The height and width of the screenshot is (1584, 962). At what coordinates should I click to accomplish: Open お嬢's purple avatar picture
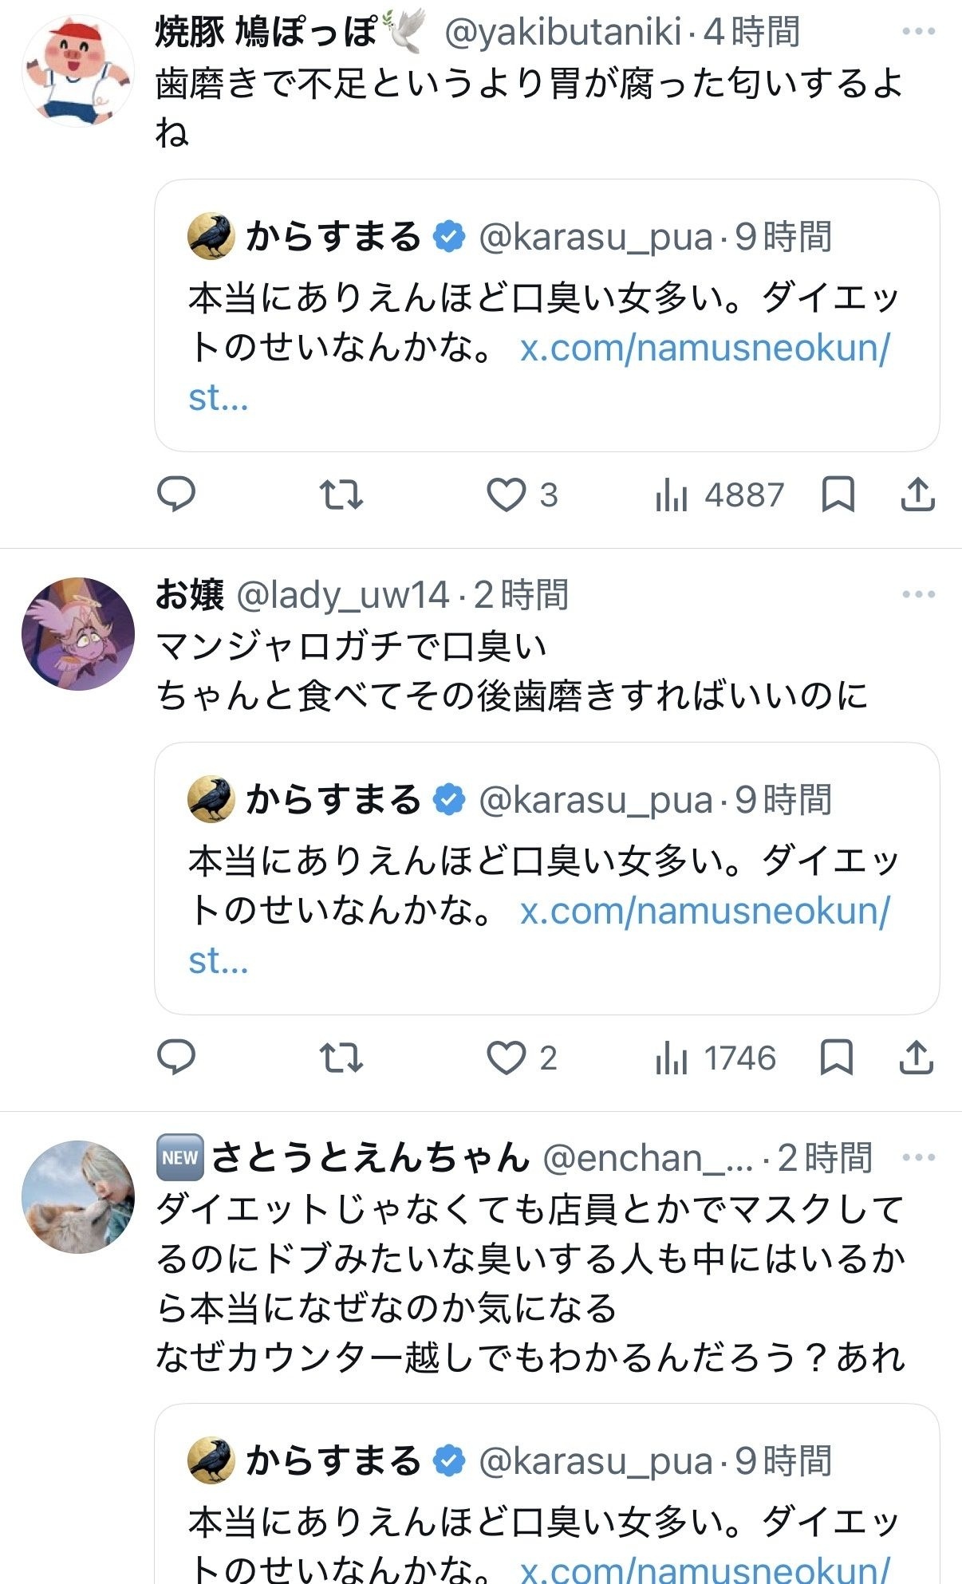pyautogui.click(x=77, y=633)
